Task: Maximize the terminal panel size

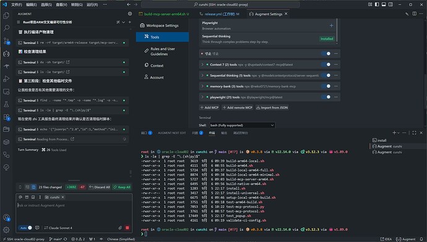Action: coord(414,133)
